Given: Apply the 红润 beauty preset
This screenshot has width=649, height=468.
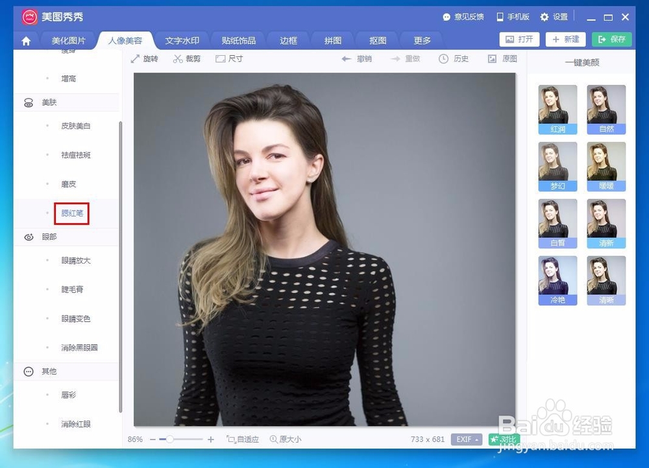Looking at the screenshot, I should (557, 110).
